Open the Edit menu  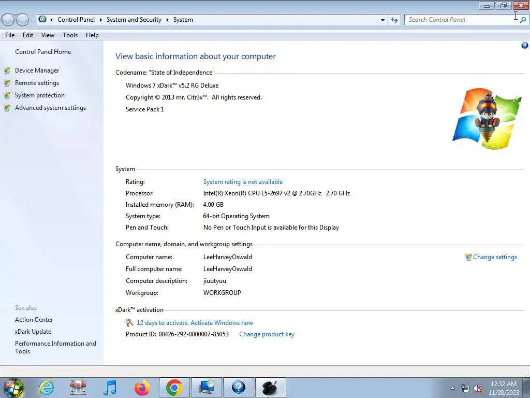click(28, 35)
